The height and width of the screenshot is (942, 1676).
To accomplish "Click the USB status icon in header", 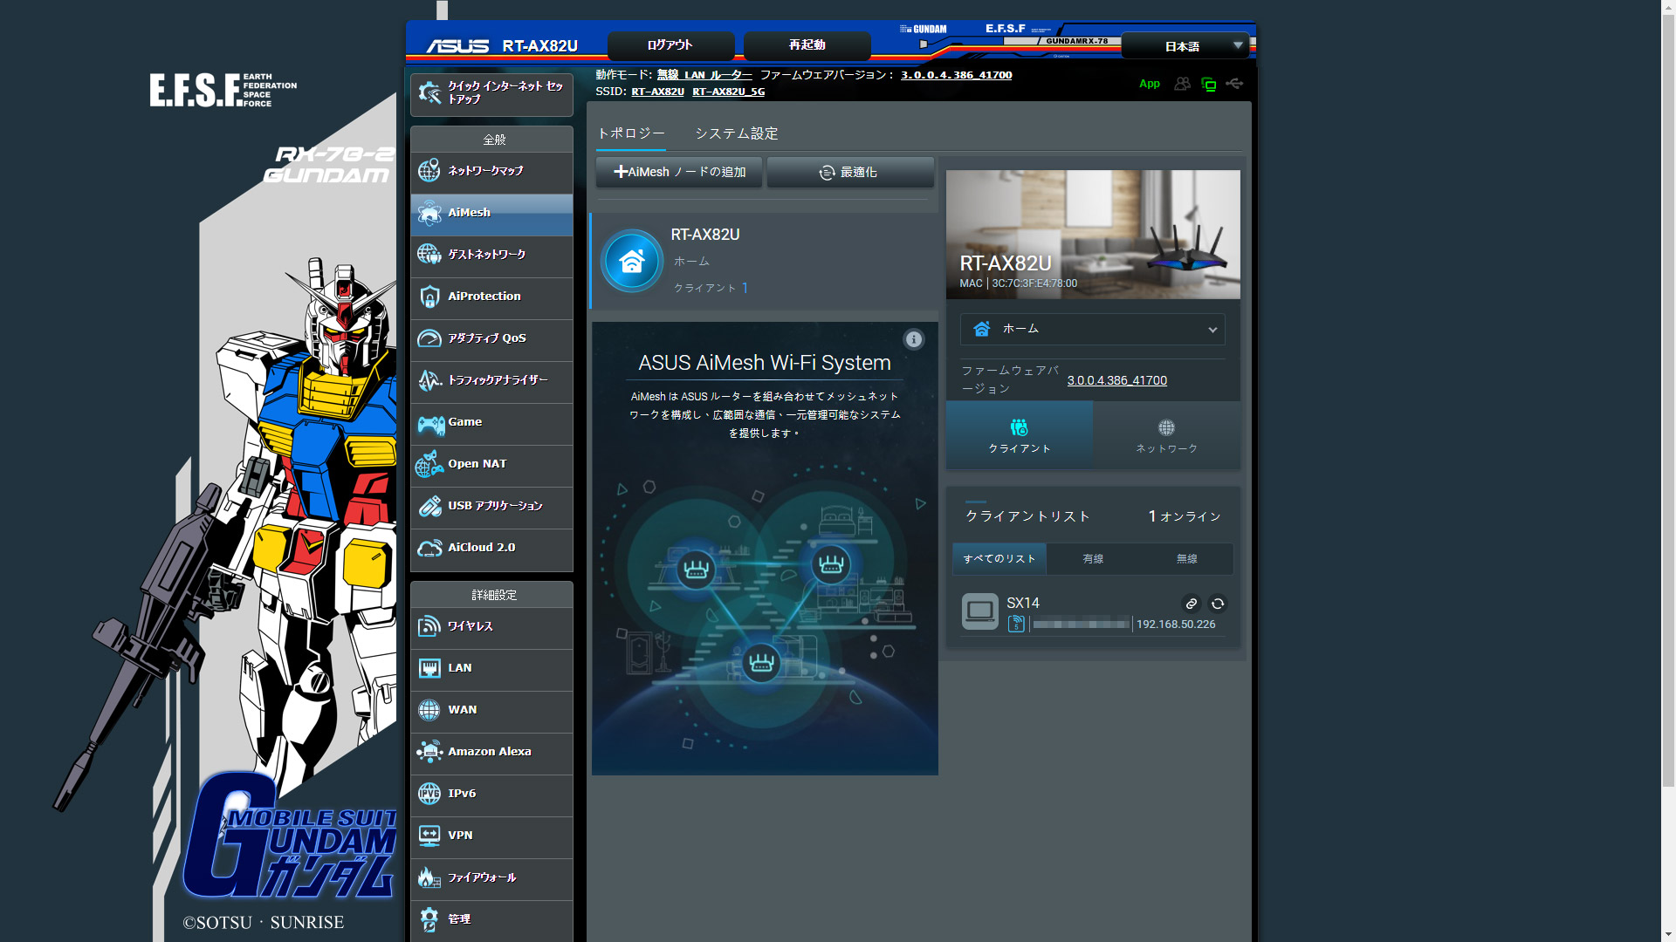I will [1234, 84].
